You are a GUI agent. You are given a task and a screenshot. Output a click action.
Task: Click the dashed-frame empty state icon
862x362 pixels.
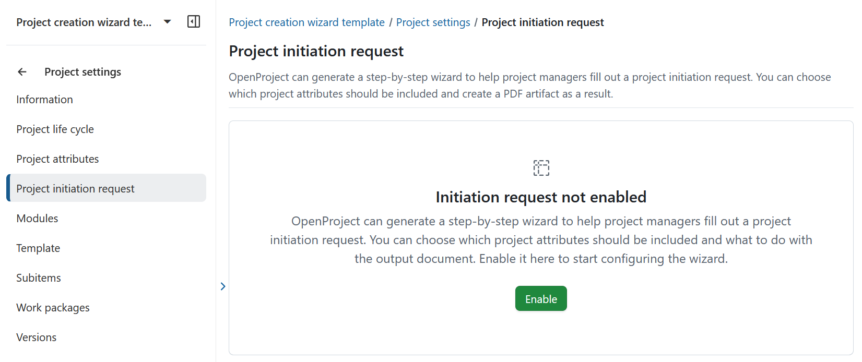(541, 168)
